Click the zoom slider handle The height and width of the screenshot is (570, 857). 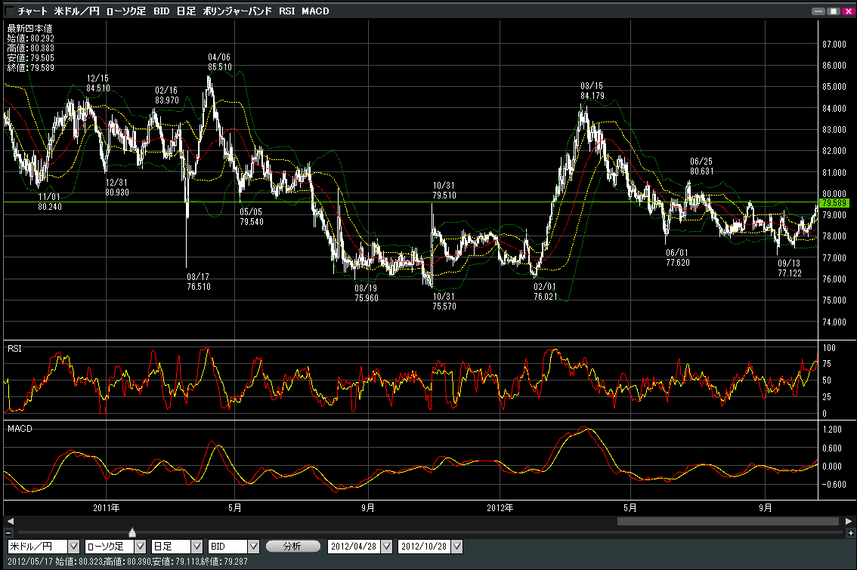(x=132, y=533)
